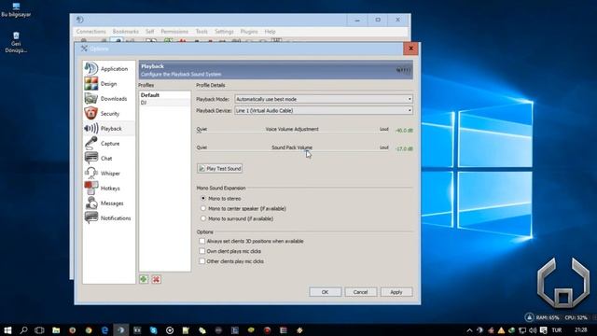Image resolution: width=597 pixels, height=336 pixels.
Task: Select the Geri Dönüşü recycle bin icon
Action: [16, 43]
